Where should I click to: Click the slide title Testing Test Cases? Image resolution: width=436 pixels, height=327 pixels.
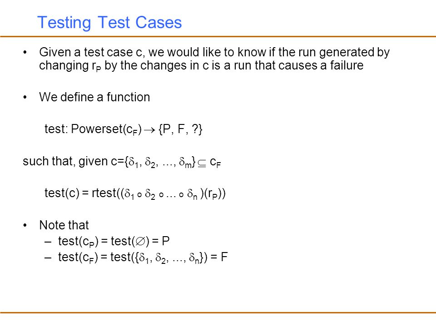[109, 23]
